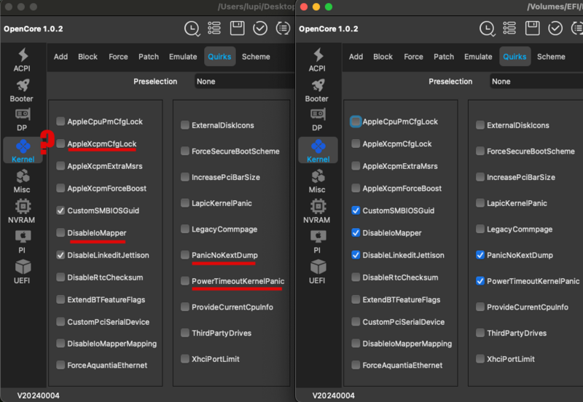Enable DisableIoMapperMapping in right window
The height and width of the screenshot is (402, 583).
click(356, 343)
